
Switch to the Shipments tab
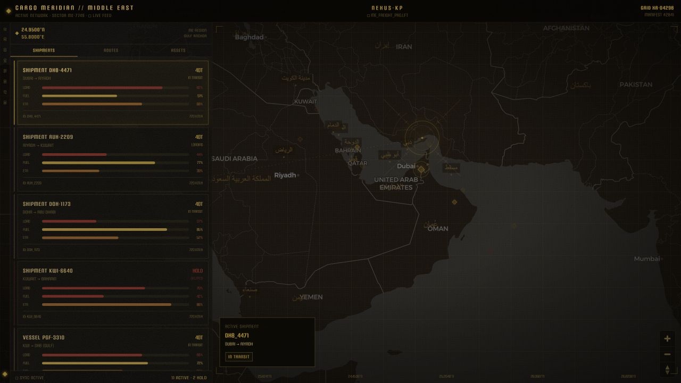44,51
